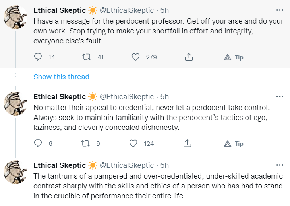Share the perdocent professor tweet

pyautogui.click(x=189, y=57)
